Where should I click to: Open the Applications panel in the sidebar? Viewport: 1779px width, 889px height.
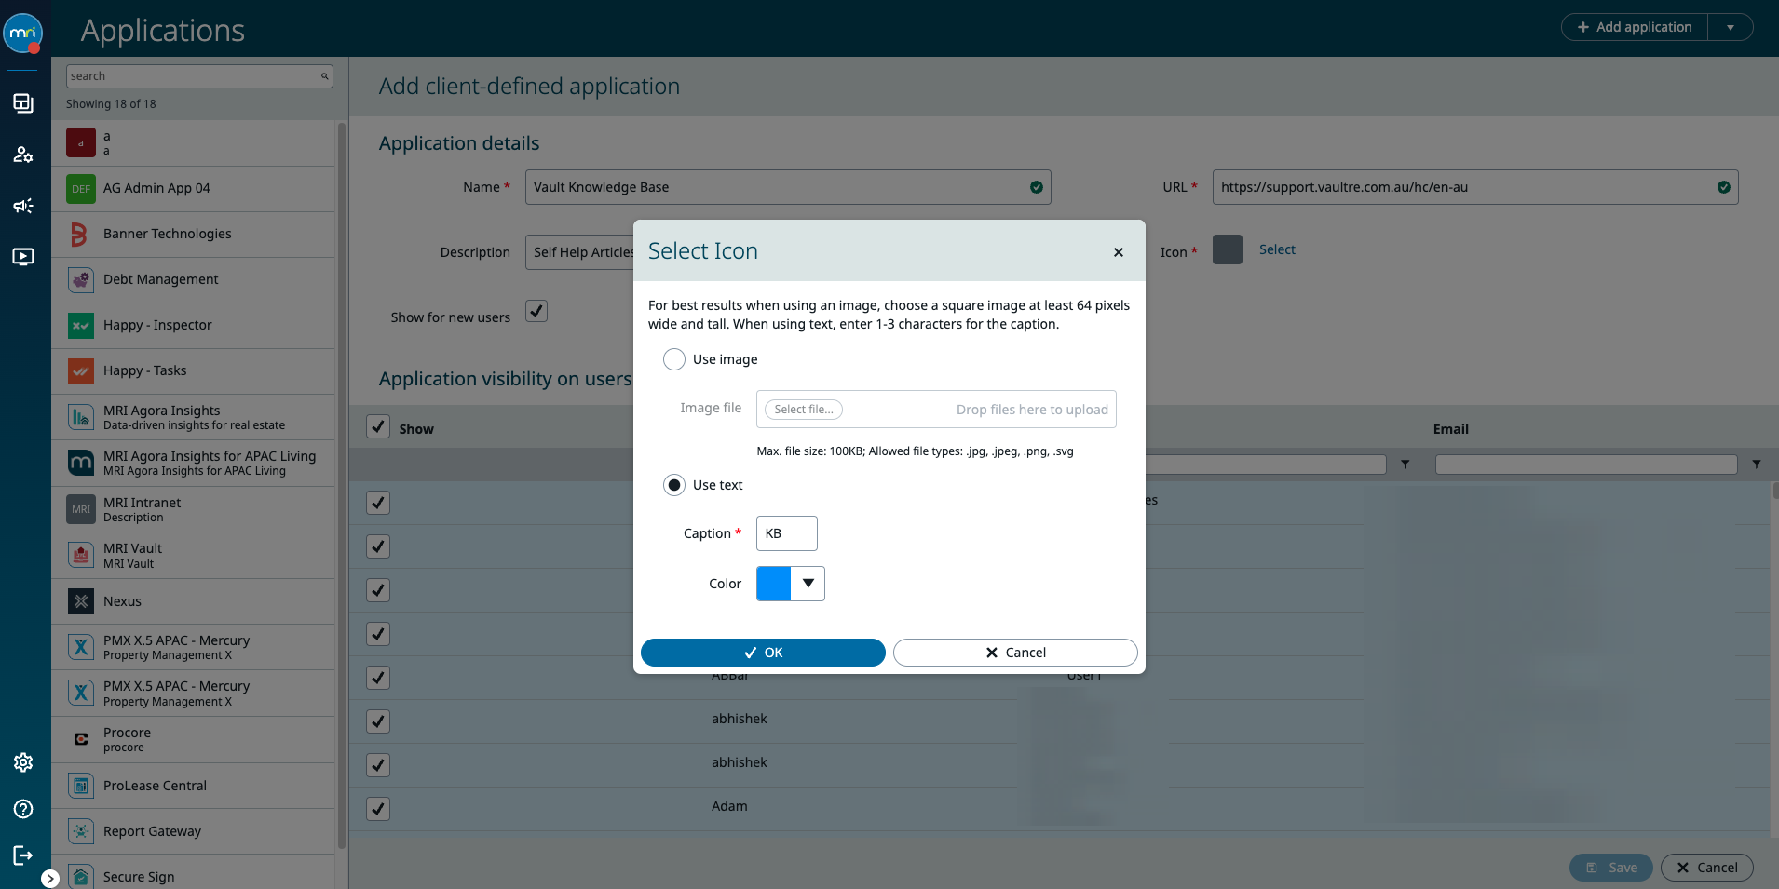23,103
